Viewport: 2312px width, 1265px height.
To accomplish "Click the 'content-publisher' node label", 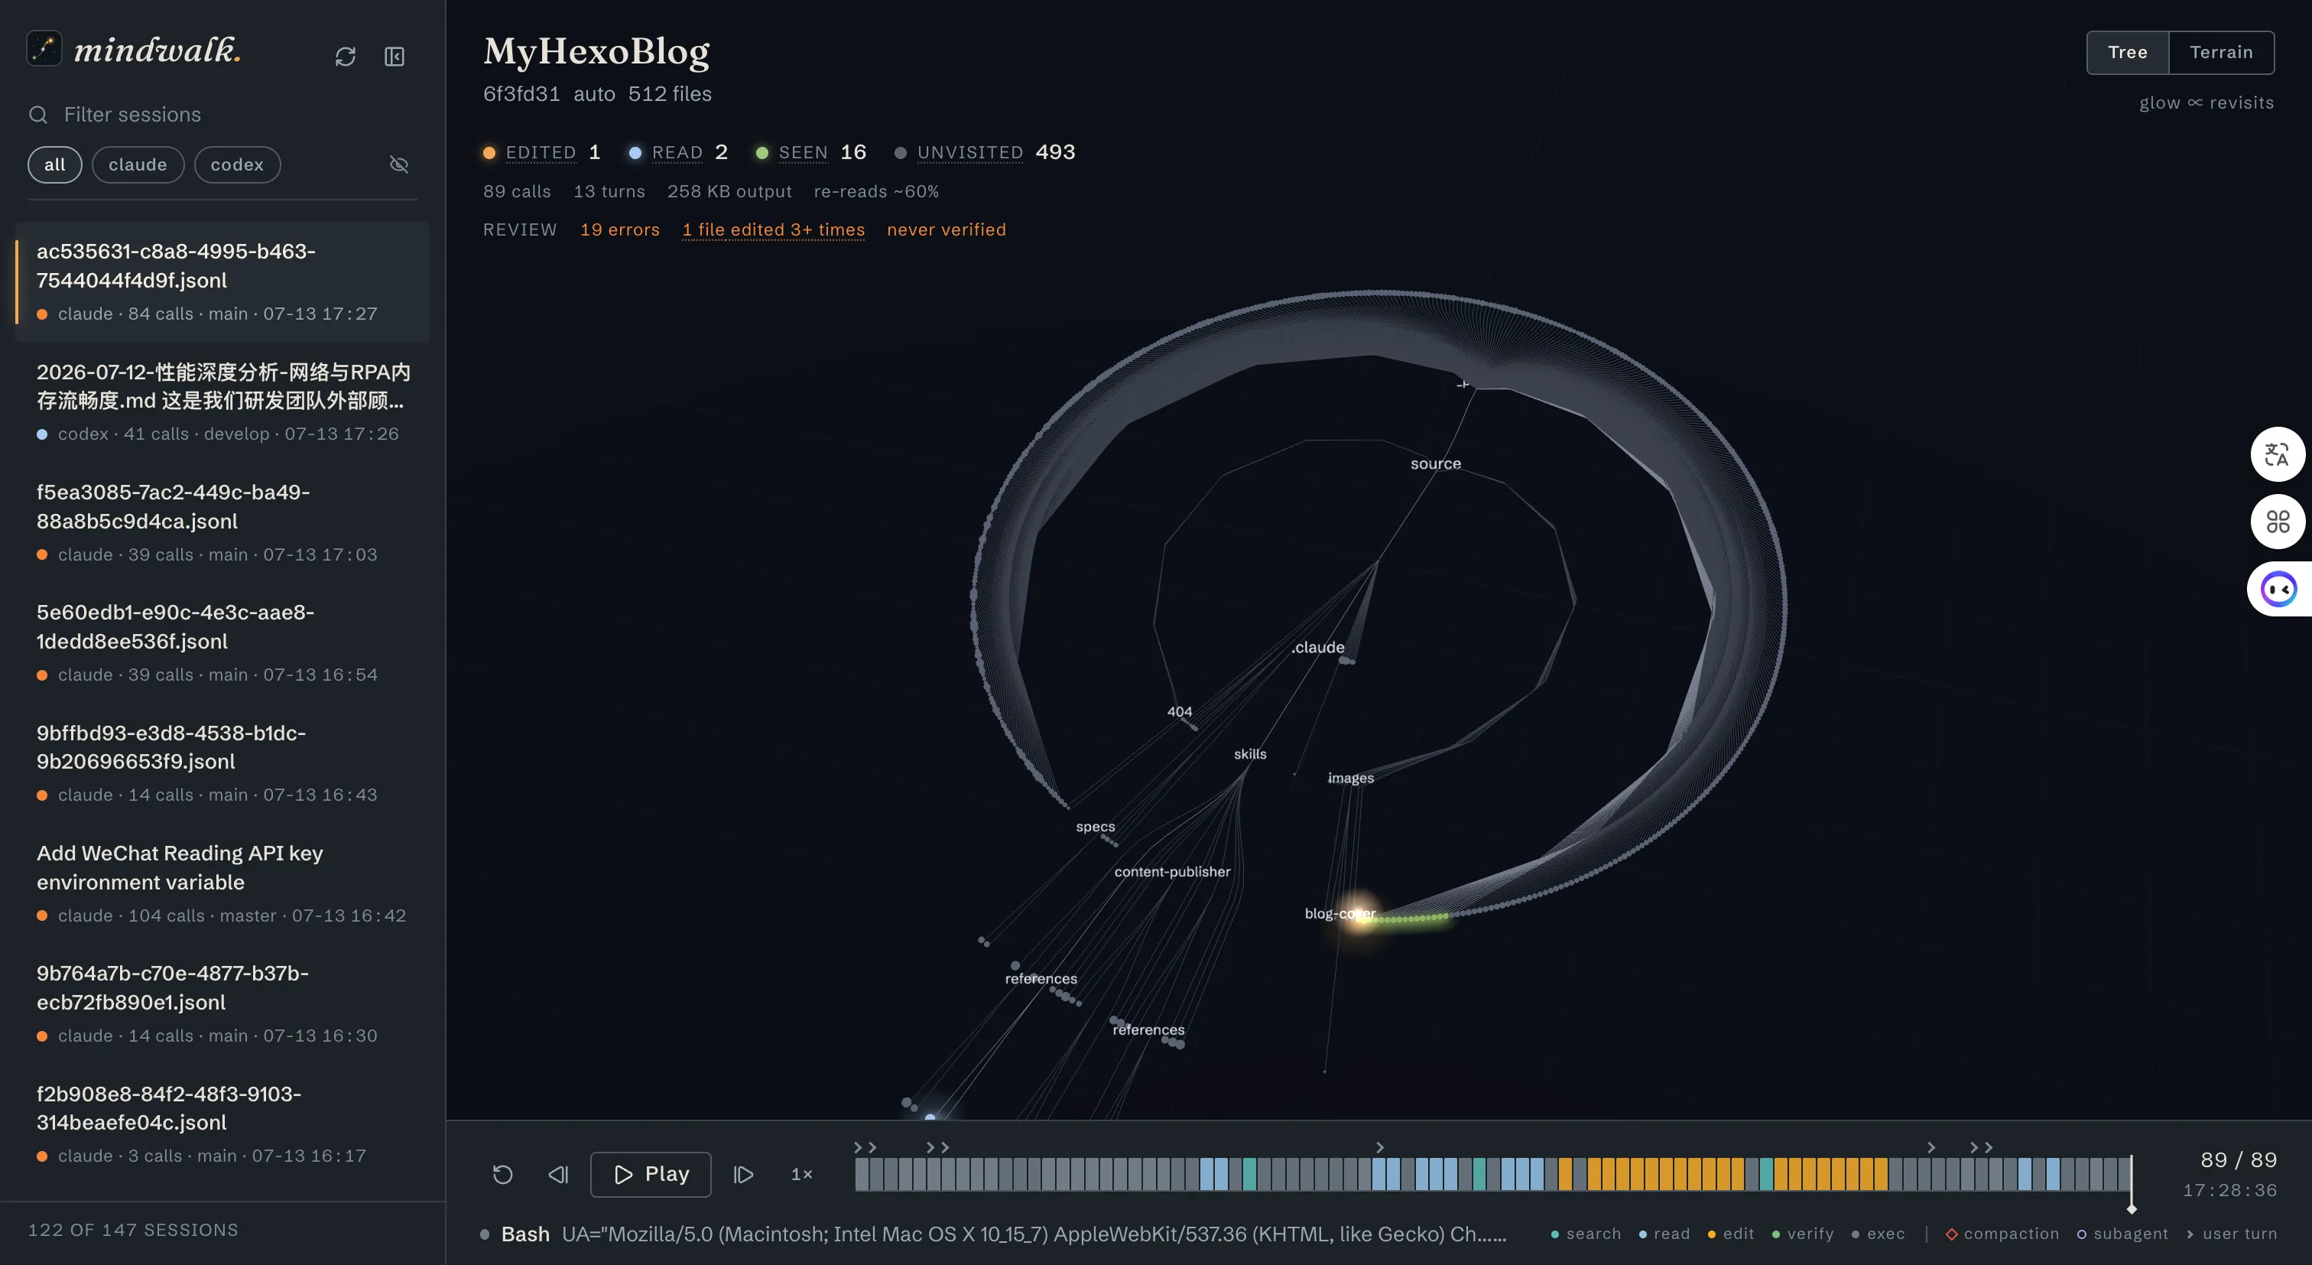I will 1171,872.
